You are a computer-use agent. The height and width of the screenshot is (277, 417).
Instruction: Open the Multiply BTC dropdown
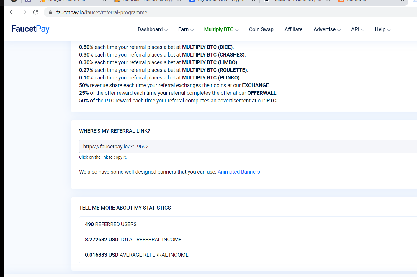221,29
